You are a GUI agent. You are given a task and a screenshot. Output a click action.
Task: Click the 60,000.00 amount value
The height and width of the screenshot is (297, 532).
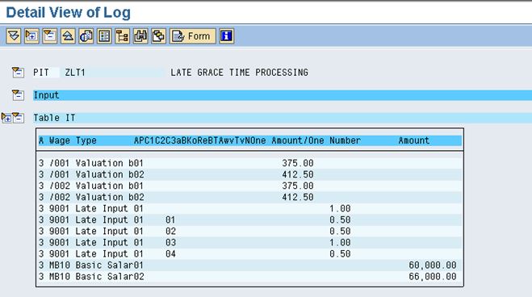tap(433, 266)
